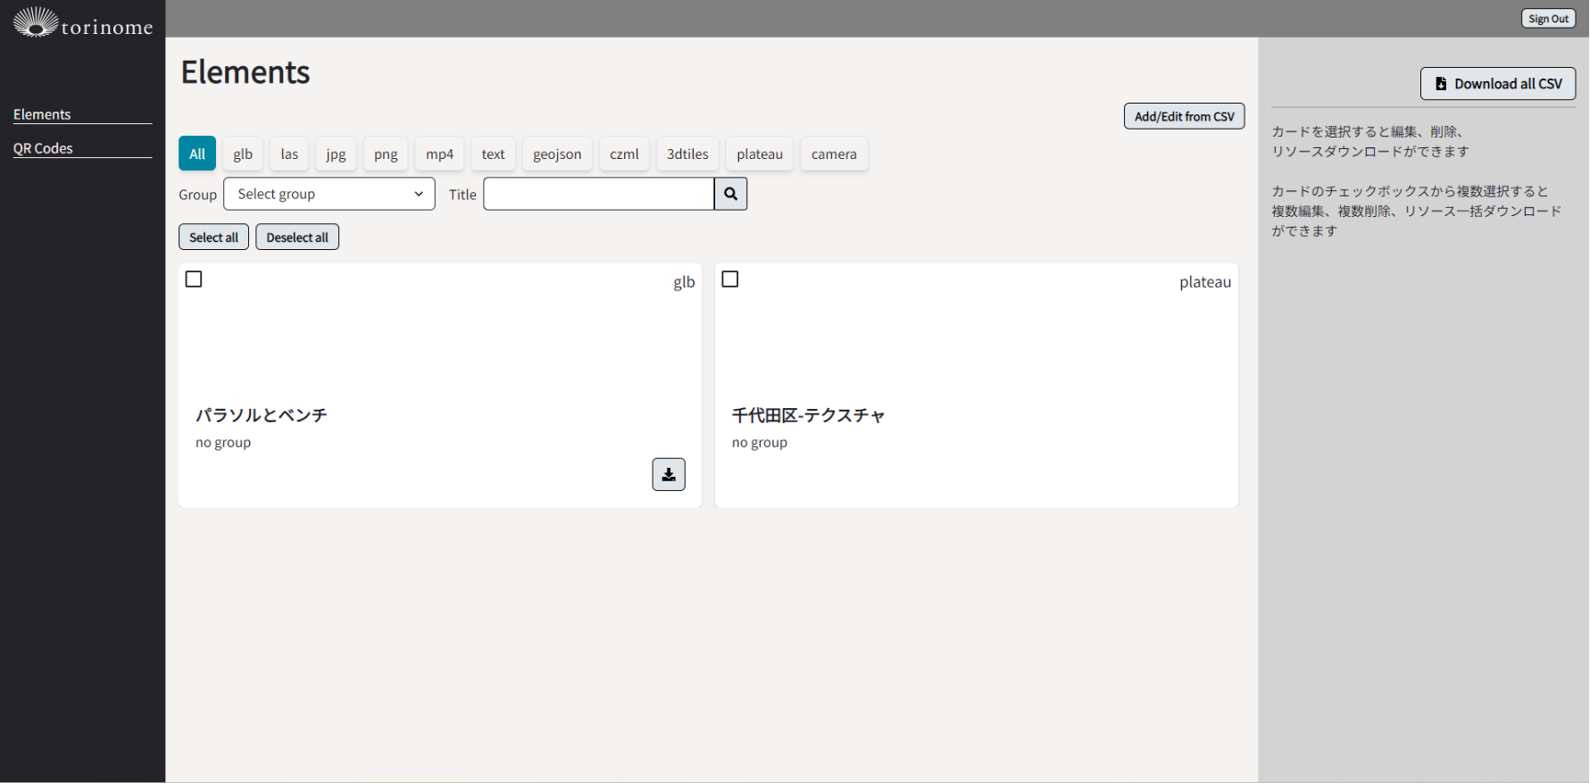Select the camera filter tab
1590x783 pixels.
coord(833,154)
